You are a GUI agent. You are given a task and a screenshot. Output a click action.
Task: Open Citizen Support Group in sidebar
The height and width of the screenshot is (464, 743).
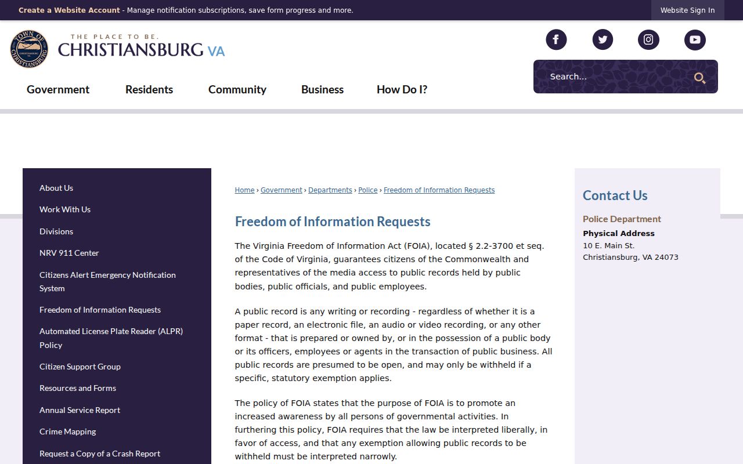click(80, 367)
